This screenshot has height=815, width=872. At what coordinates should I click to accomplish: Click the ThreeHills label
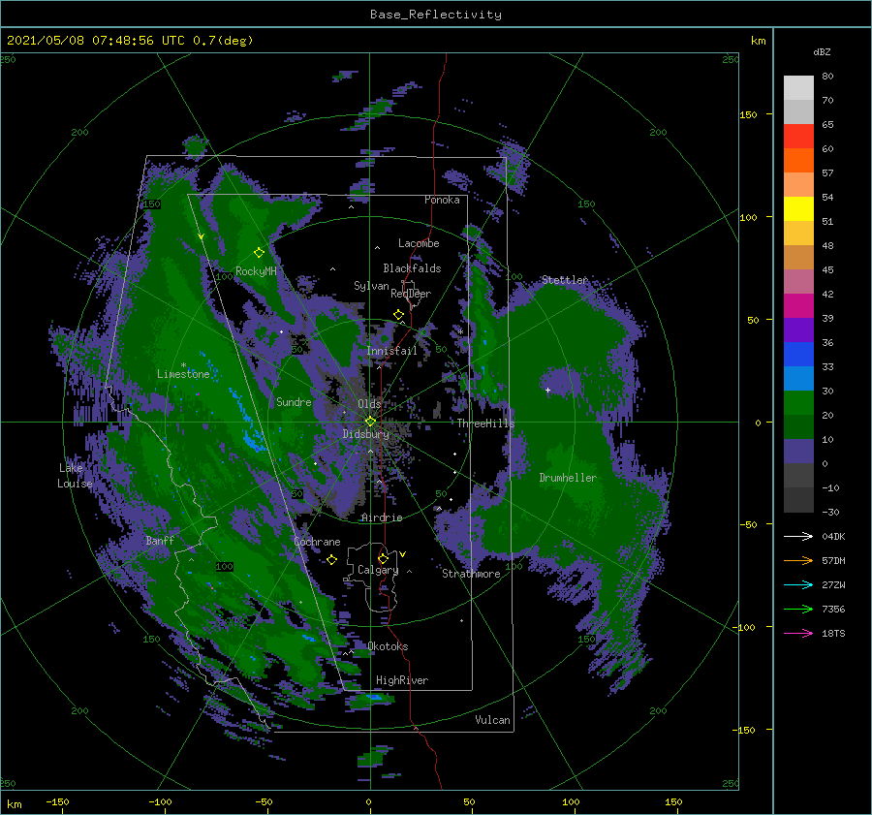pos(485,423)
